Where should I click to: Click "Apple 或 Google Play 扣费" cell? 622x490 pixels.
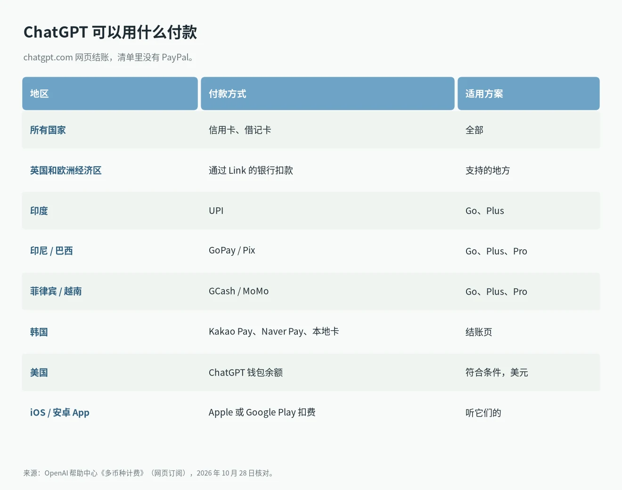(x=262, y=413)
